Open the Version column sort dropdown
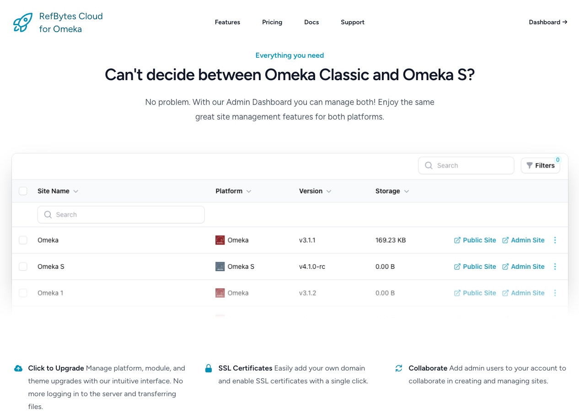Image resolution: width=579 pixels, height=420 pixels. (329, 191)
